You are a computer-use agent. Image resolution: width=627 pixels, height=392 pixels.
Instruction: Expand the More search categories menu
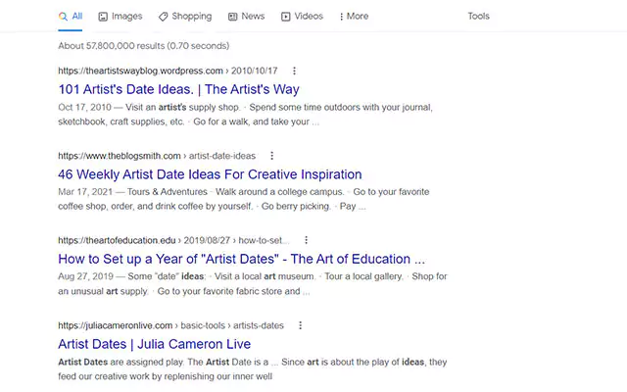tap(354, 17)
